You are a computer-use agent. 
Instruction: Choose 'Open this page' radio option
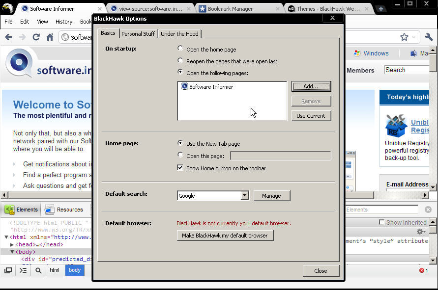(x=180, y=155)
